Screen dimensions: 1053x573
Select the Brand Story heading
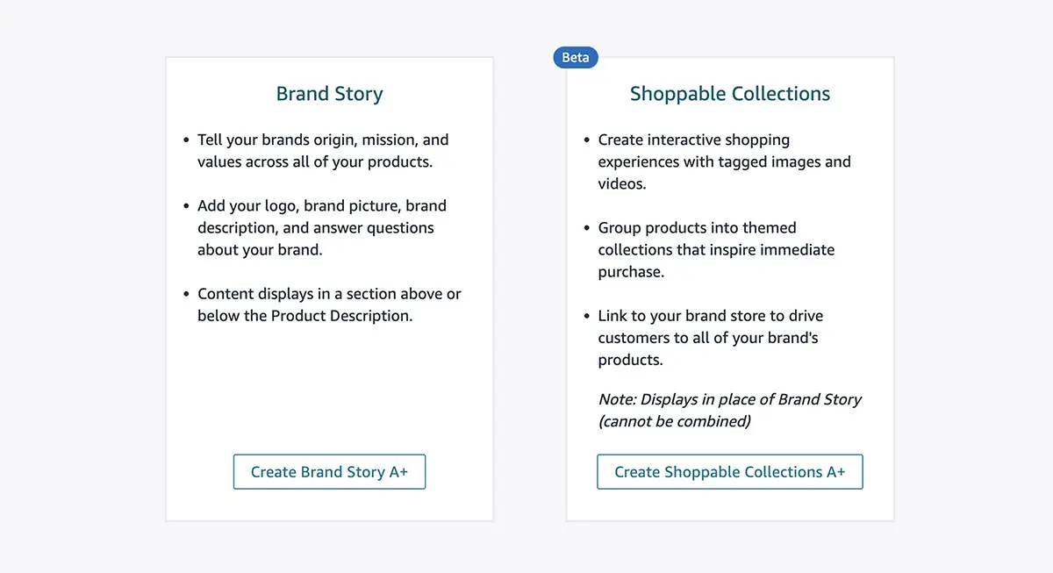(x=329, y=93)
